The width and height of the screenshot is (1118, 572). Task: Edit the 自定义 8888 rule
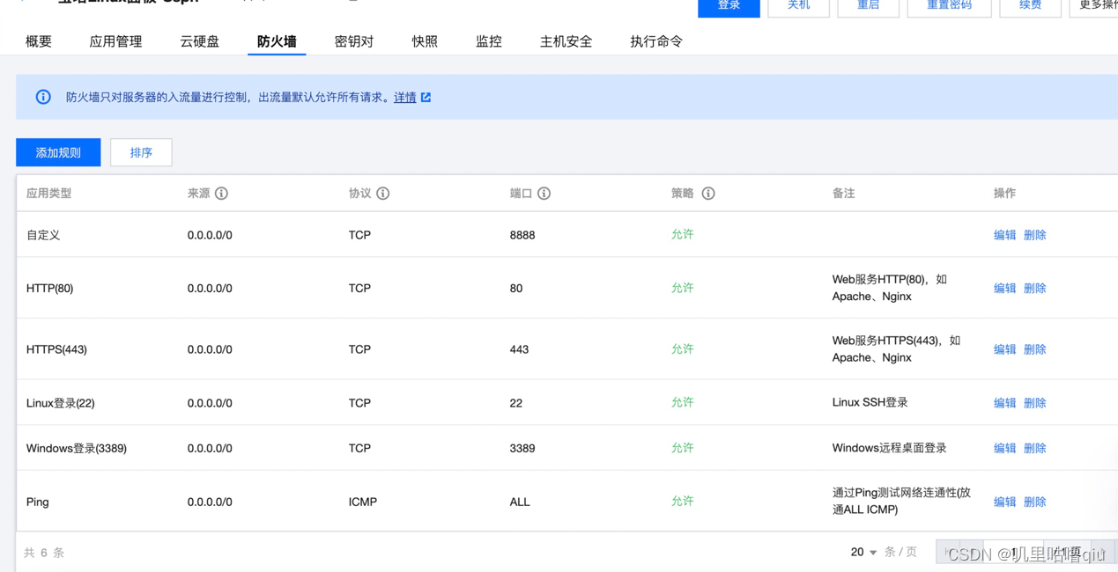pos(1005,235)
